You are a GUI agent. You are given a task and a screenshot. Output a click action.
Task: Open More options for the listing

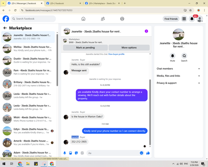[129, 48]
